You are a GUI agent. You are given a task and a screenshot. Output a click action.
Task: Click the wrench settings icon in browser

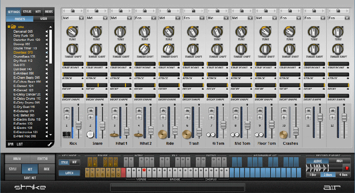tap(50, 144)
